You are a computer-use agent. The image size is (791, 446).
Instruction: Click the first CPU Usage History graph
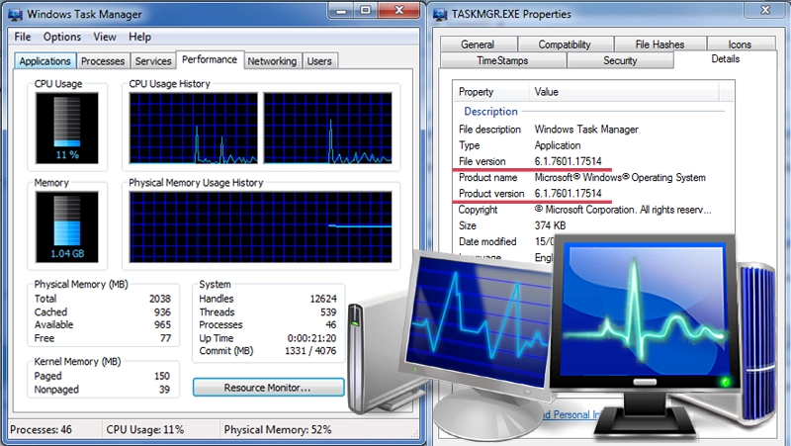coord(193,129)
